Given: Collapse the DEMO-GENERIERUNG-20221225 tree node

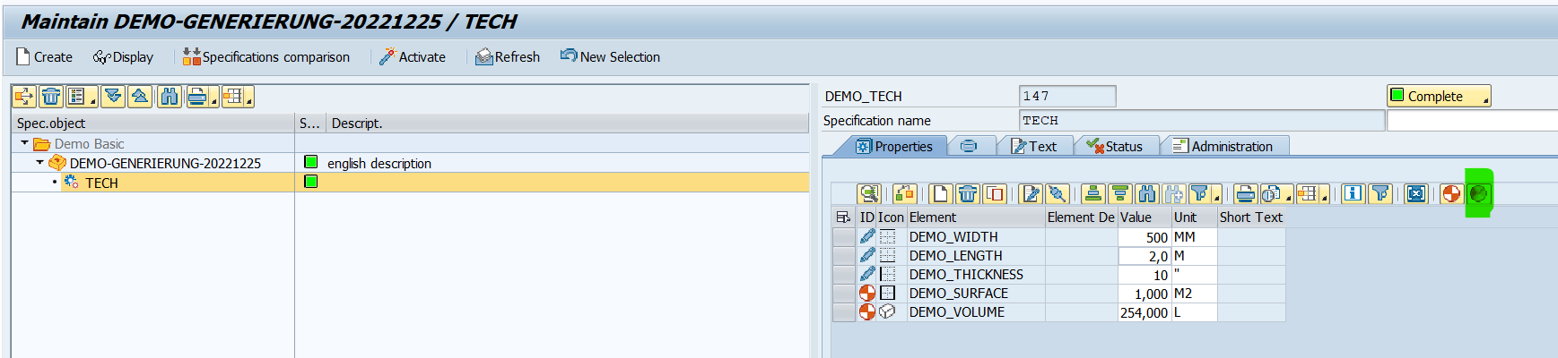Looking at the screenshot, I should (x=39, y=163).
